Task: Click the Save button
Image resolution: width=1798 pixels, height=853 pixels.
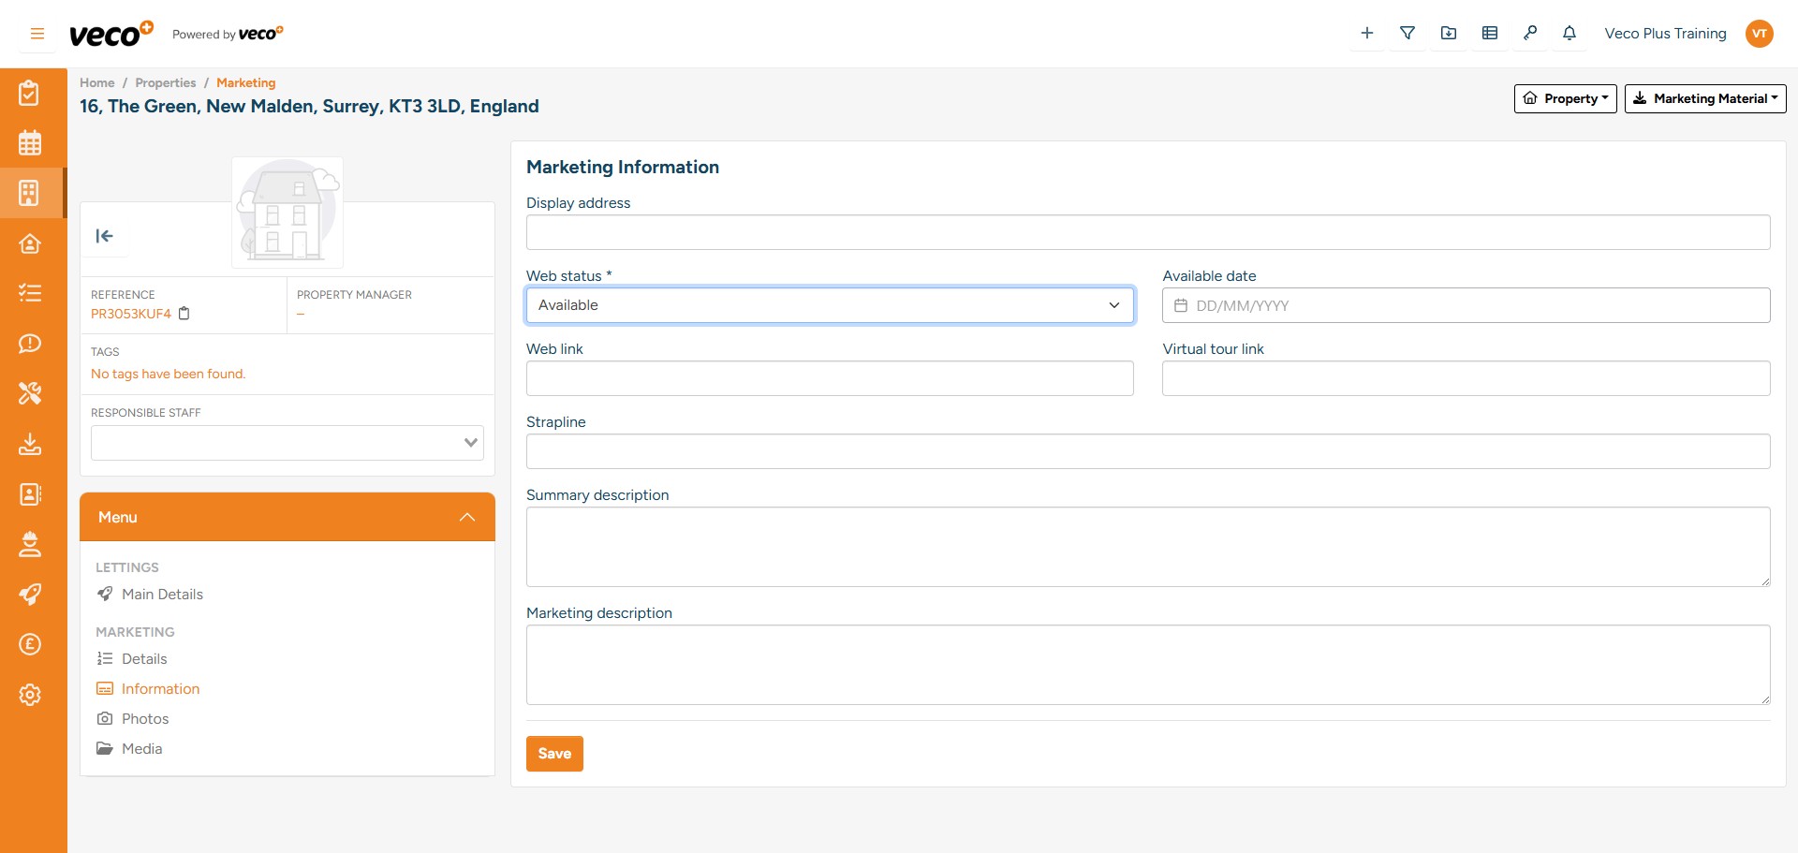Action: point(554,753)
